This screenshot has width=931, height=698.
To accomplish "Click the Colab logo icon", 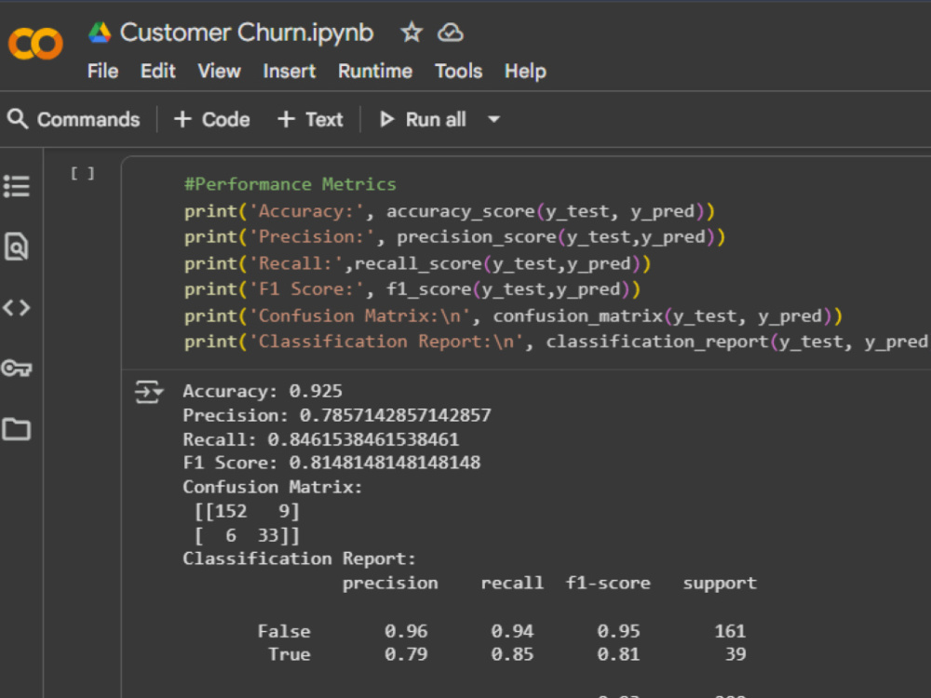I will (x=35, y=44).
